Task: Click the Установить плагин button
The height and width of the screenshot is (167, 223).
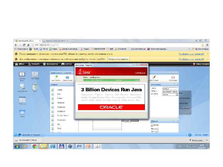Action: (x=118, y=59)
